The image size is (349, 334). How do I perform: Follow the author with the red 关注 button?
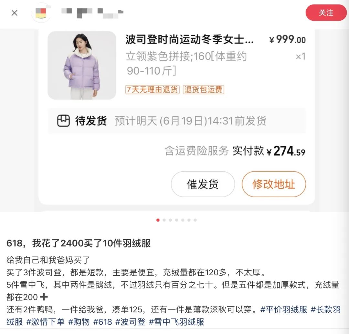pos(326,13)
